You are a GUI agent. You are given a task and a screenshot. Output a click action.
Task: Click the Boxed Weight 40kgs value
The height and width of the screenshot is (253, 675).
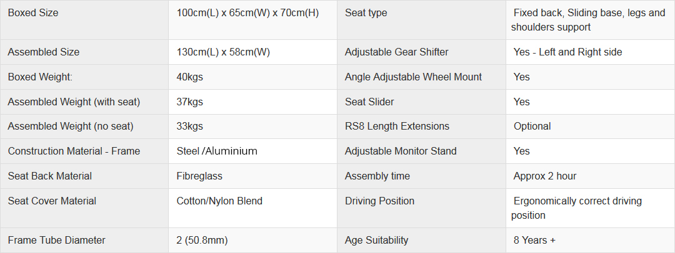(x=189, y=77)
